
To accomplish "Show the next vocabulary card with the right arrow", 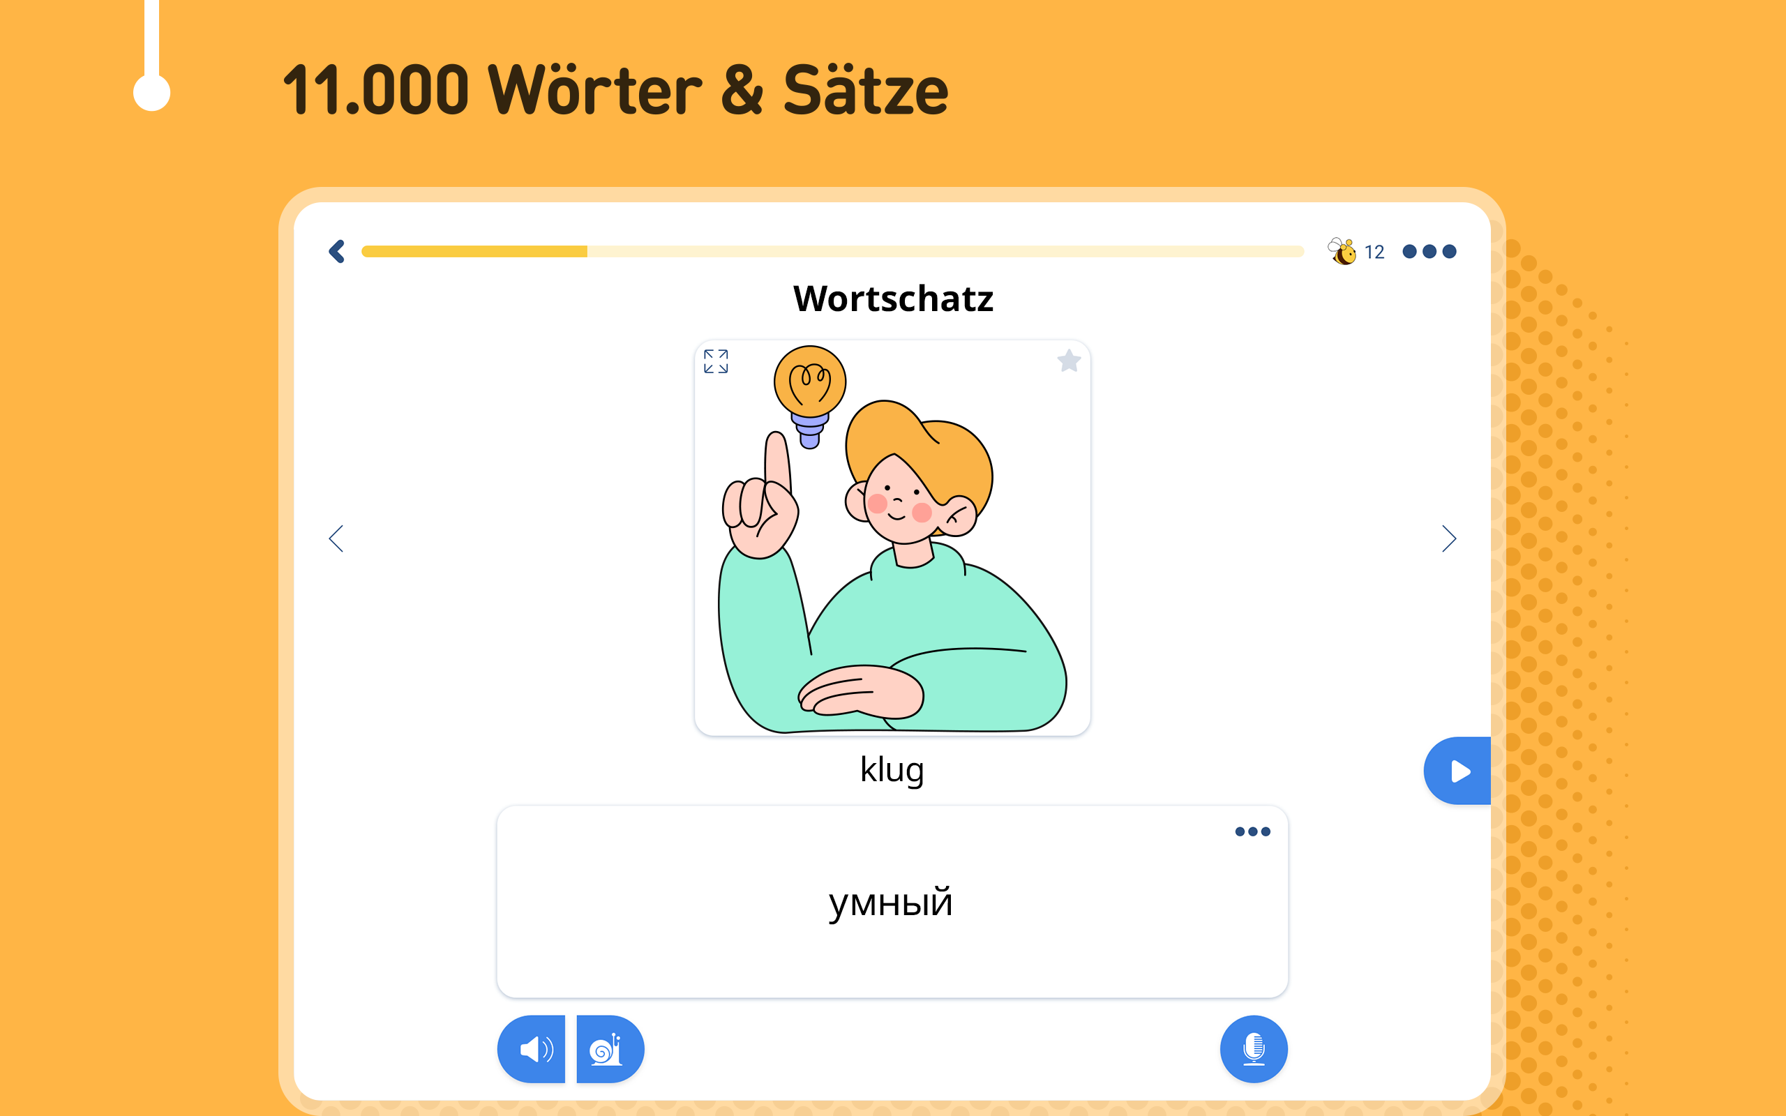I will coord(1449,538).
